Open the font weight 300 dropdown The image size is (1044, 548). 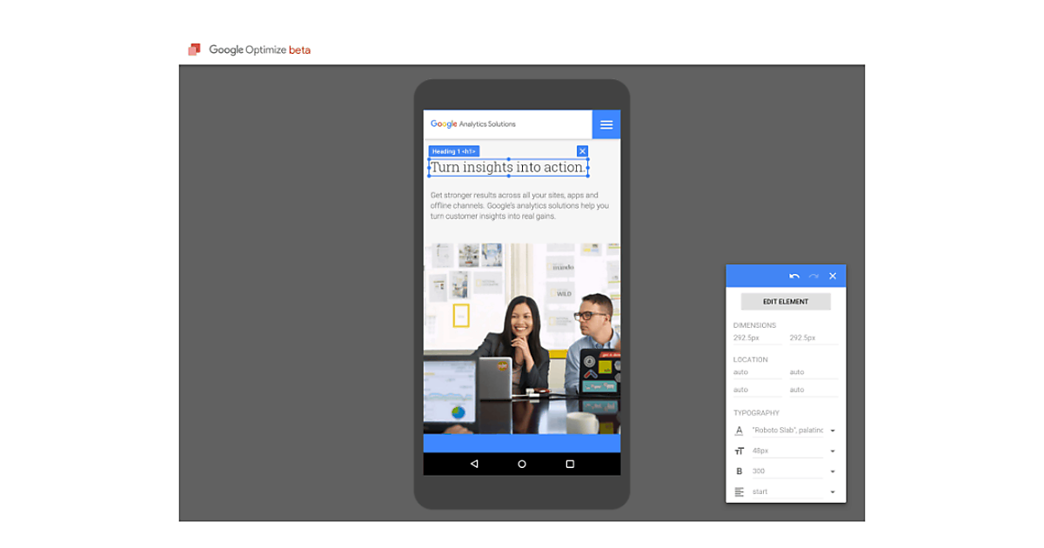[793, 471]
